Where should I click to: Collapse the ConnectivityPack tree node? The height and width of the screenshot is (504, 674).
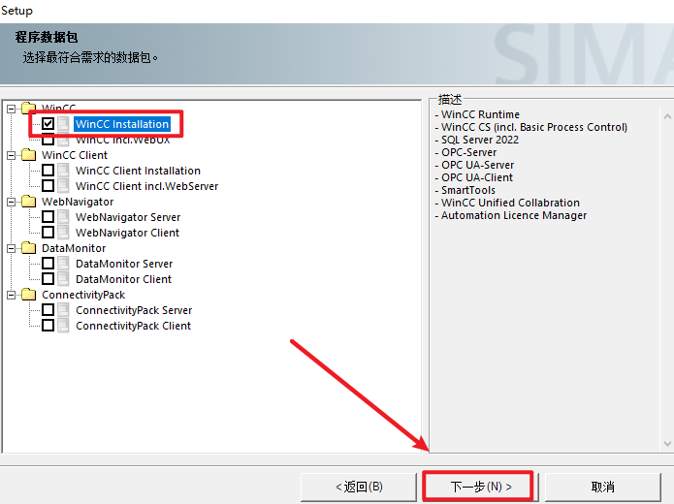click(x=11, y=295)
